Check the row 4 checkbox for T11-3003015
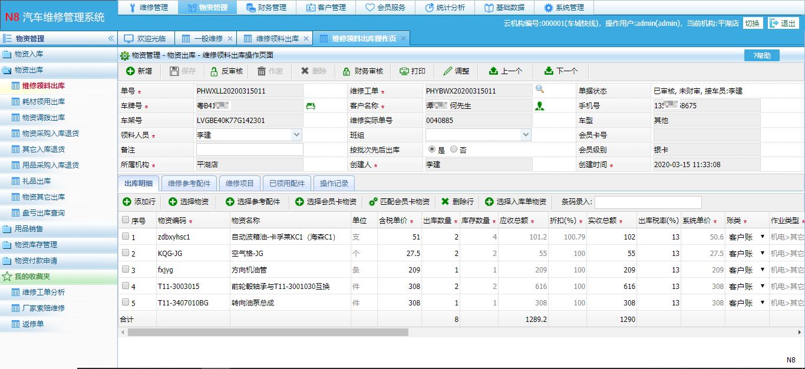Image resolution: width=805 pixels, height=369 pixels. click(126, 286)
